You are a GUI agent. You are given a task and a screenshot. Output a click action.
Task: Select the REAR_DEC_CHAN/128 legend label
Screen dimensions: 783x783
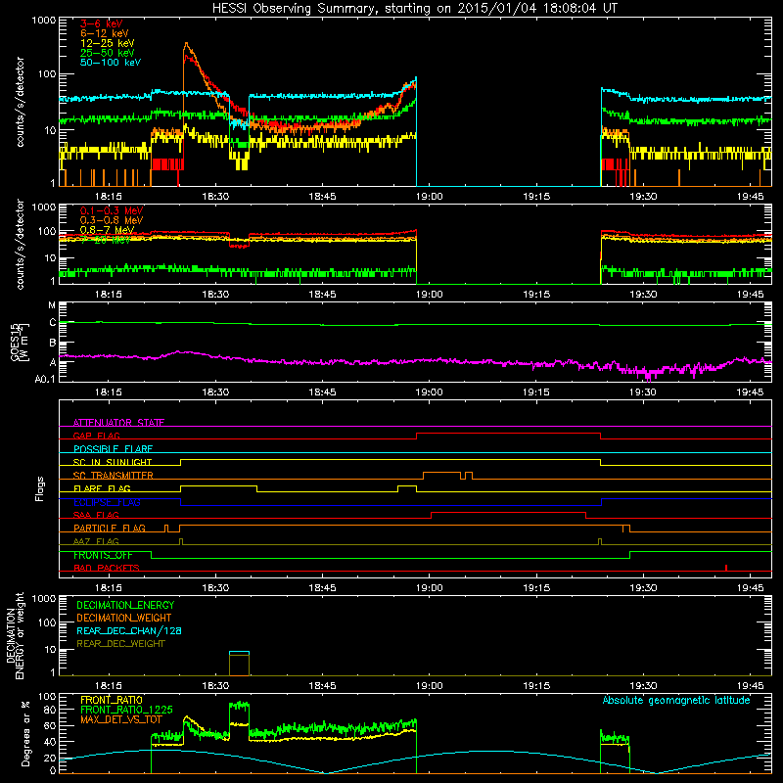[x=129, y=630]
